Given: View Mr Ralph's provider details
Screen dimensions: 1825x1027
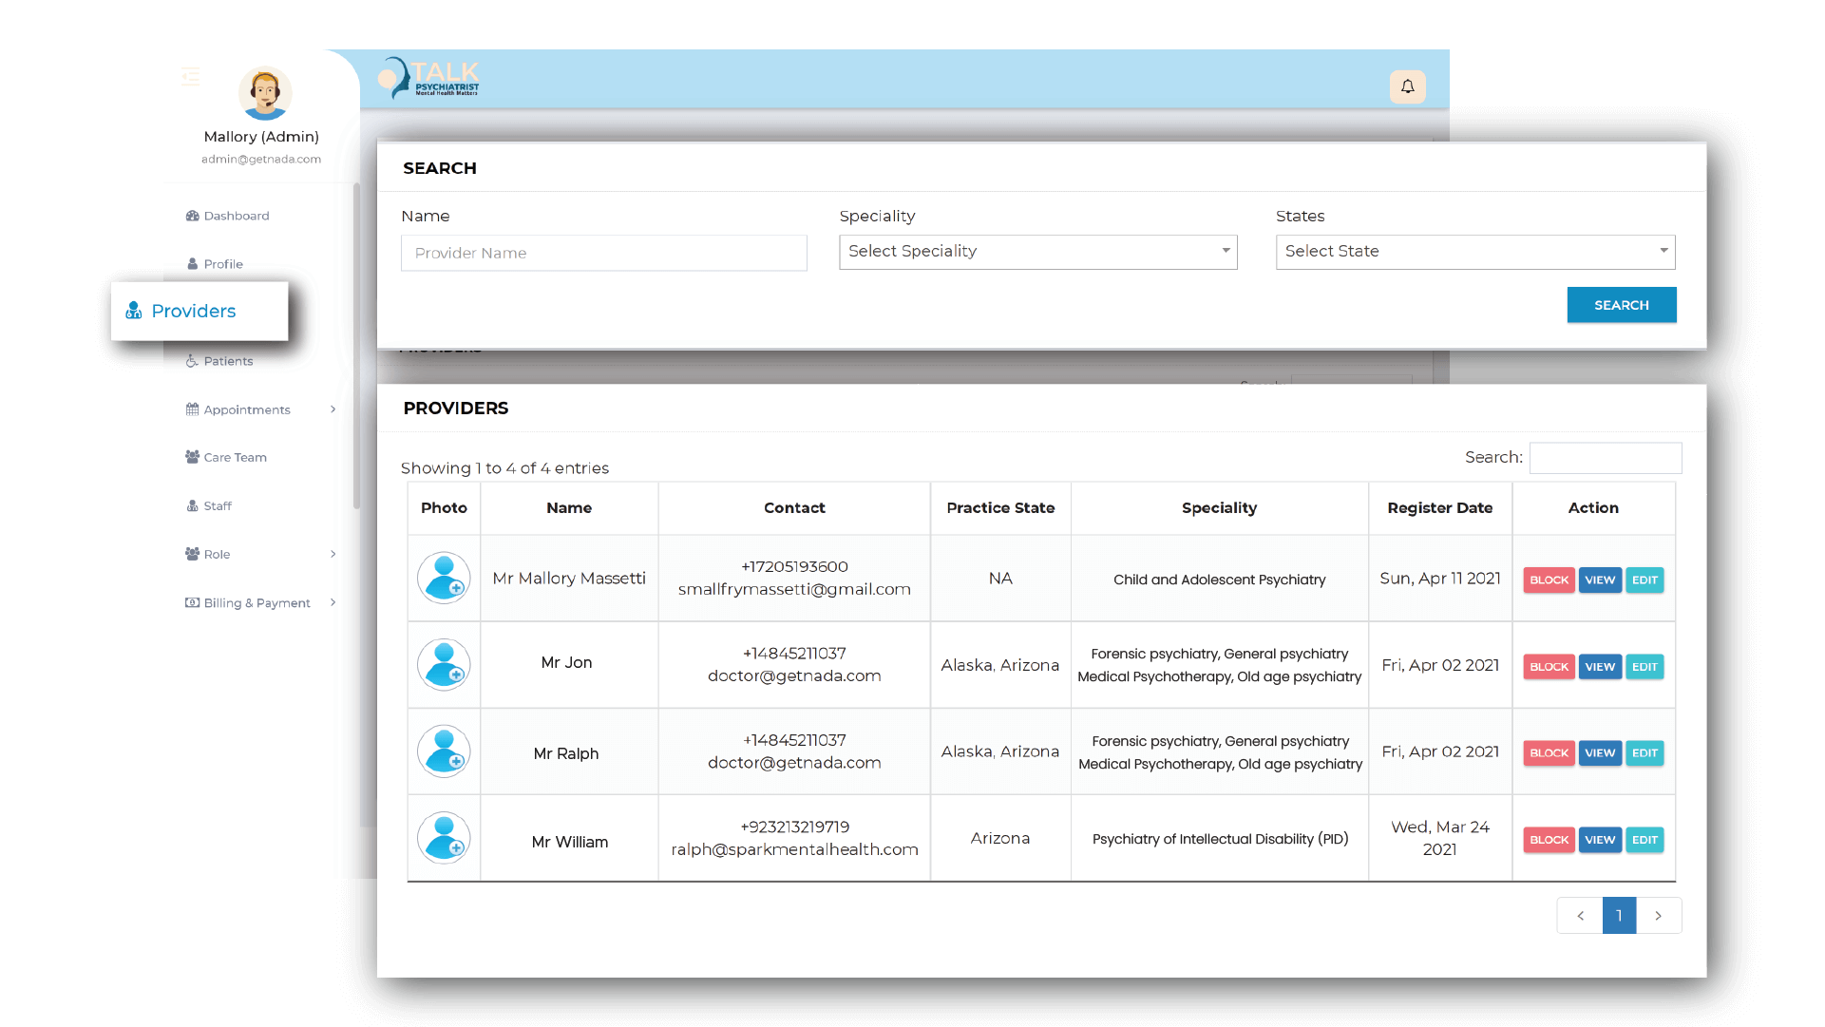Looking at the screenshot, I should tap(1600, 753).
